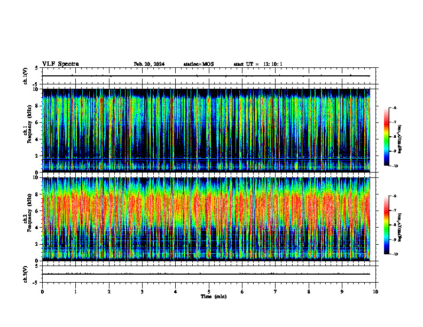Click the '-10' label on lower color scale
423x327 pixels.
395,254
